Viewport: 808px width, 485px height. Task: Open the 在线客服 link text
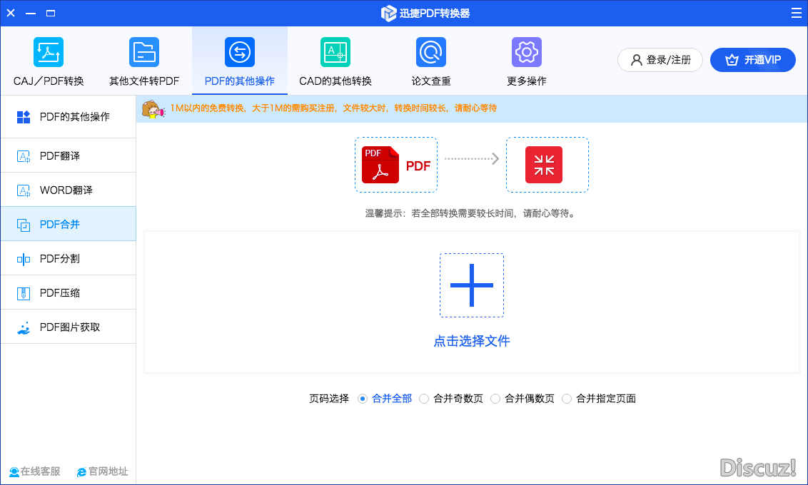pos(40,471)
